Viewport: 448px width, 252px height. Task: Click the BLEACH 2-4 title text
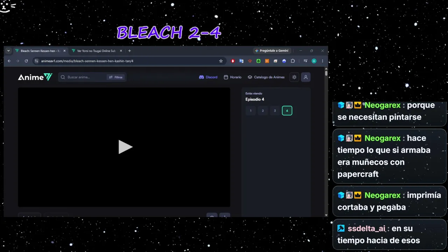pos(169,33)
